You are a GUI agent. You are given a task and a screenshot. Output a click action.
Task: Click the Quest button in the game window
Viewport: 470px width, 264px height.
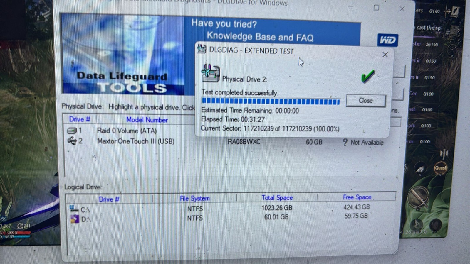(440, 168)
